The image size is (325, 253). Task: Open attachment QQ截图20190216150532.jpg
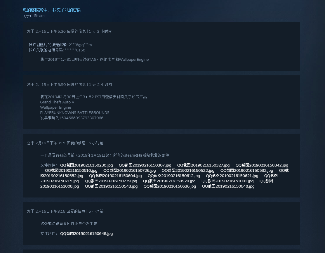(247, 170)
